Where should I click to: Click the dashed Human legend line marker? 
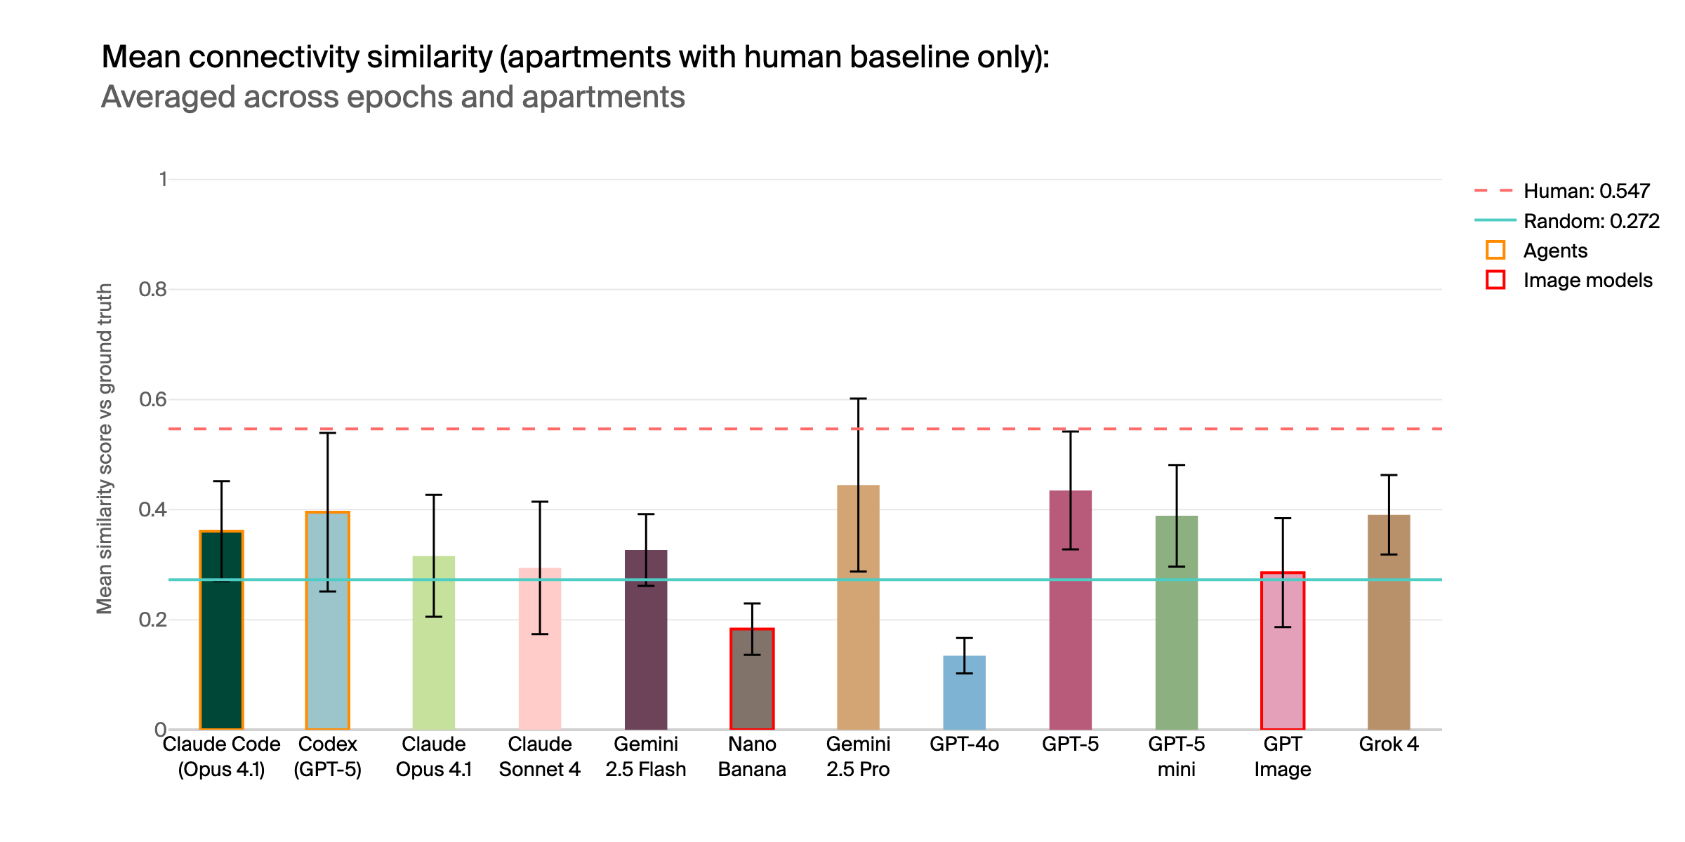pos(1494,191)
